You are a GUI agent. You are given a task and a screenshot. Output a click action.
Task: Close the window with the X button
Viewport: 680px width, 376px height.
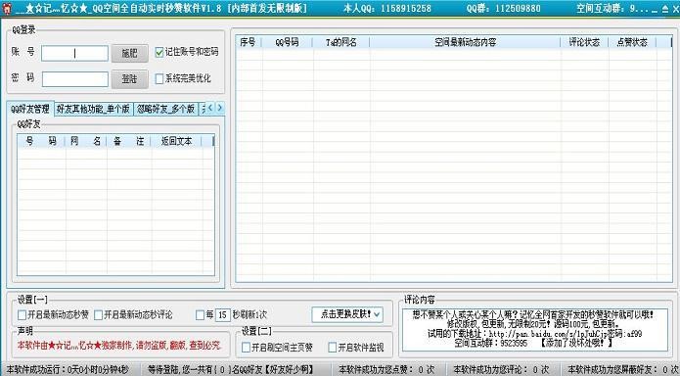(675, 9)
